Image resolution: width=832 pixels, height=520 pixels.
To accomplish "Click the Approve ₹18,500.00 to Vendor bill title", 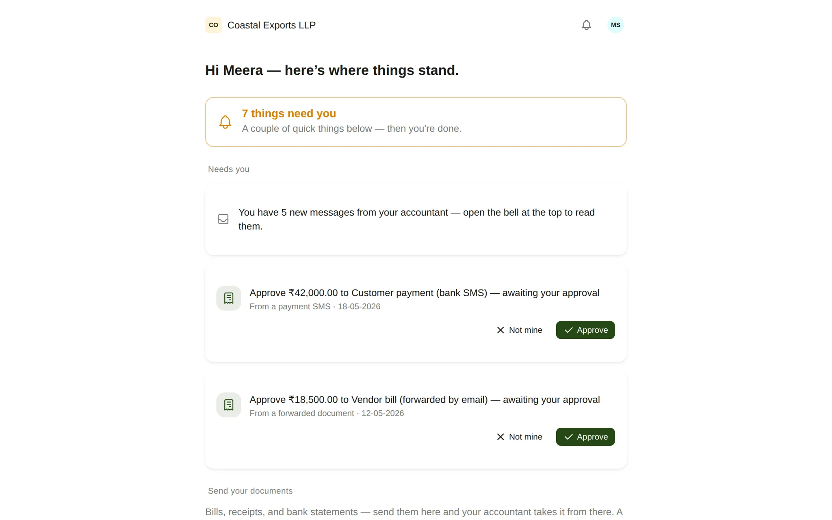I will (425, 400).
